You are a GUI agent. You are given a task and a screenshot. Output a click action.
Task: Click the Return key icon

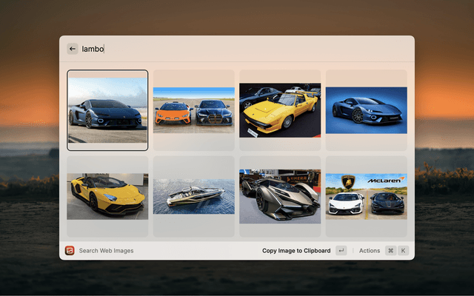[x=341, y=251]
